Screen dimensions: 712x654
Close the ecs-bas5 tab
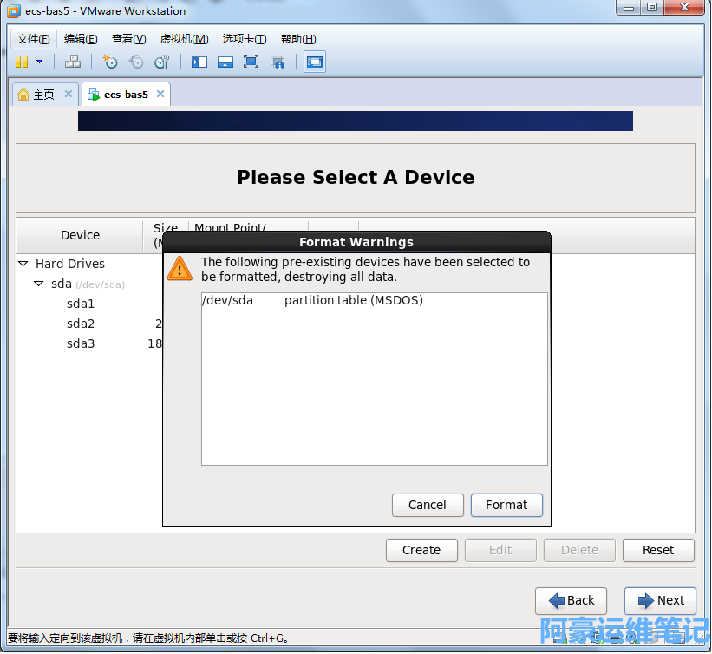160,95
